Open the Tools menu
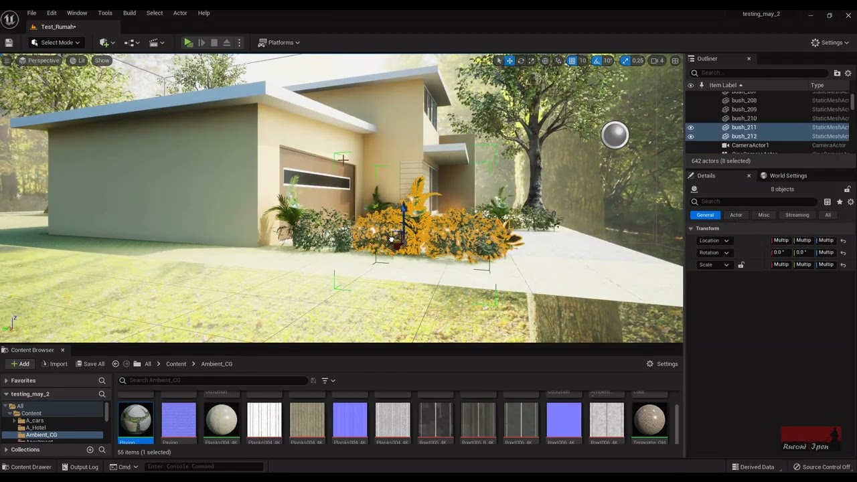This screenshot has height=482, width=857. coord(105,13)
